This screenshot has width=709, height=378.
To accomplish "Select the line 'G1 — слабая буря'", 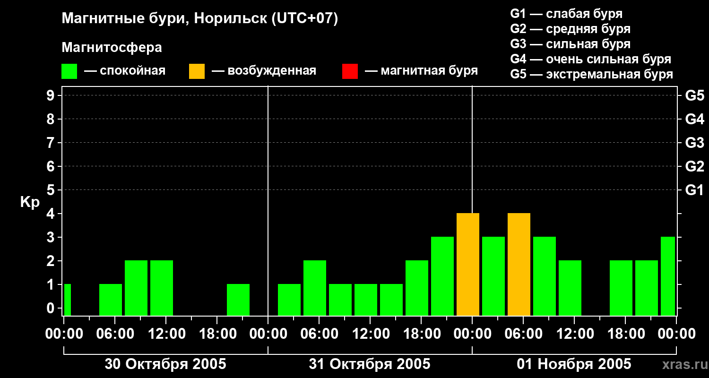I will (x=566, y=14).
